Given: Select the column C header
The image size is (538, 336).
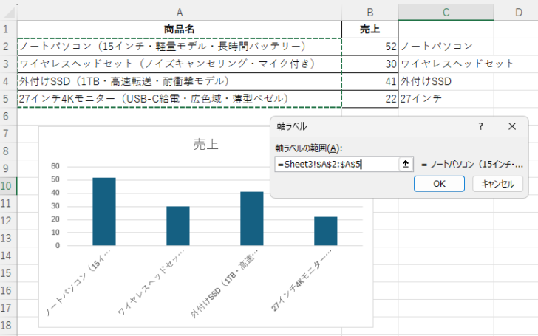Looking at the screenshot, I should [446, 12].
